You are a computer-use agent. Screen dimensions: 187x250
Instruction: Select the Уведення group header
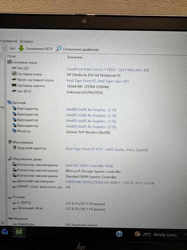coord(18,219)
